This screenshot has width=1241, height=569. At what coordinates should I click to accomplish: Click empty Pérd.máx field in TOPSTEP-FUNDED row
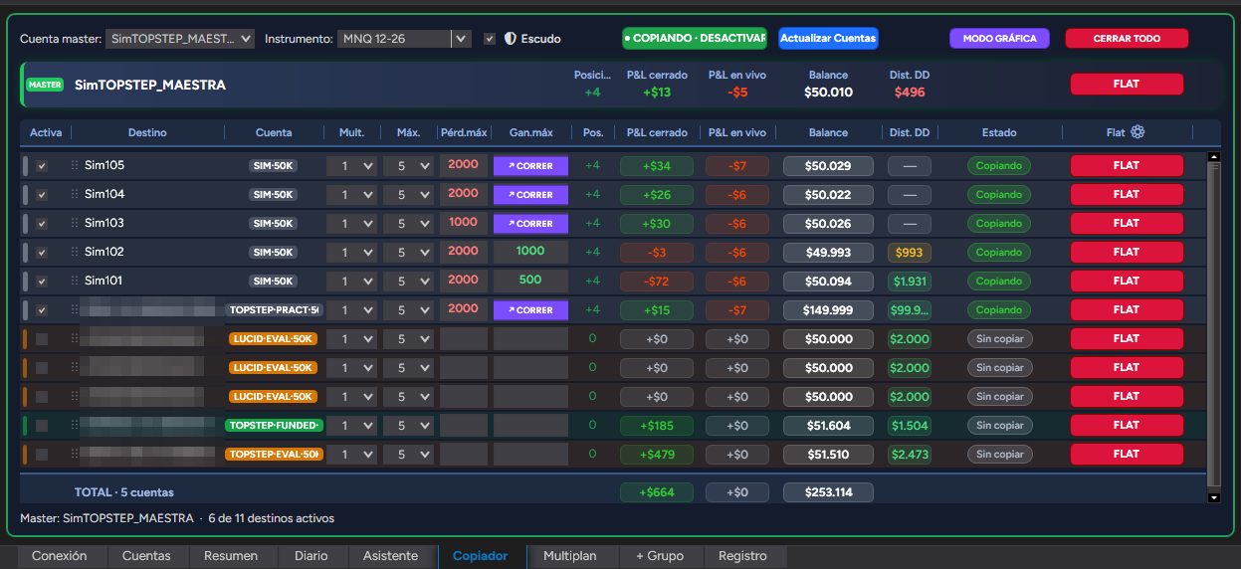coord(464,426)
